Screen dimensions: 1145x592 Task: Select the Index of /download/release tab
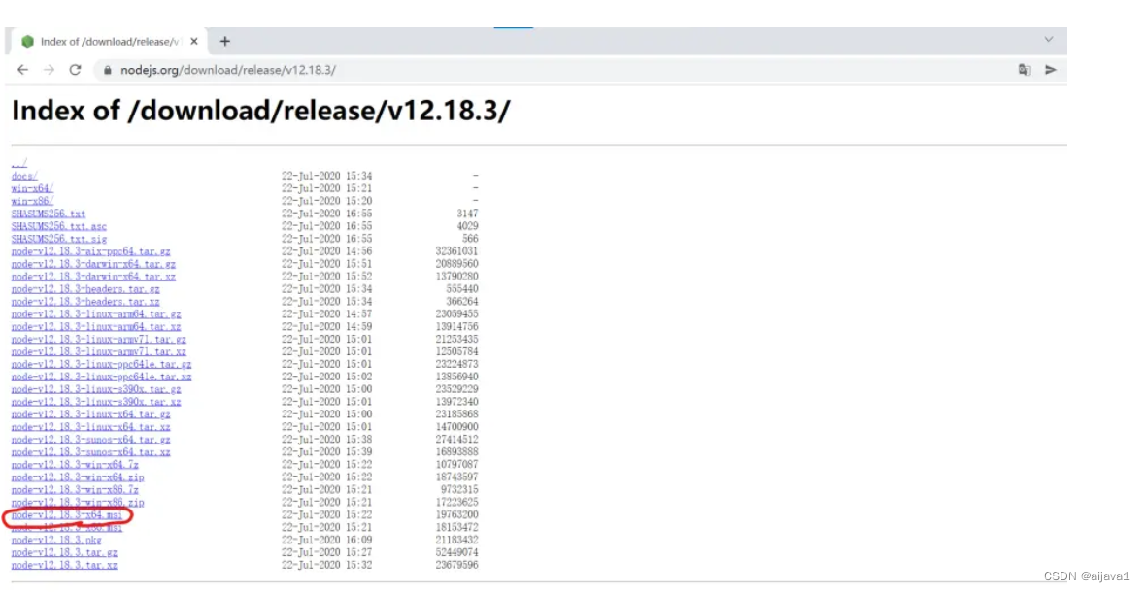coord(109,42)
